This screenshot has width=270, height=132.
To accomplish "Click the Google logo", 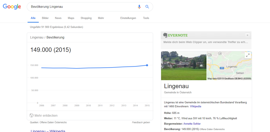I will click(12, 7).
